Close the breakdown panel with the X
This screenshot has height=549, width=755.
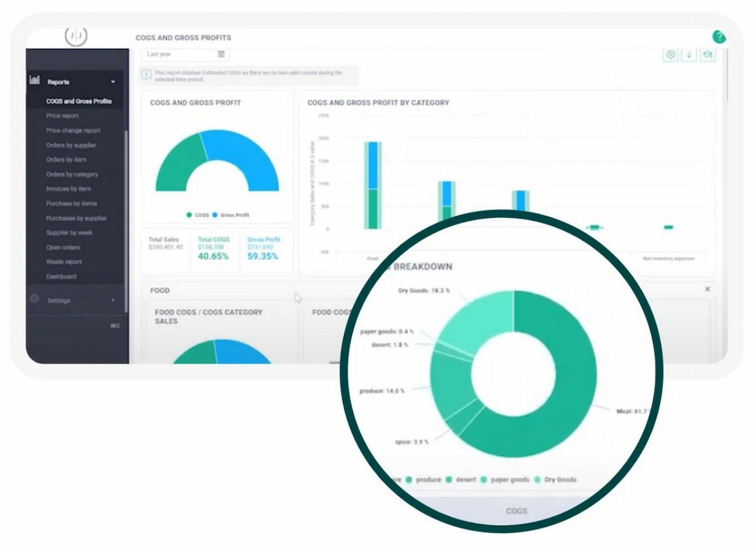(707, 289)
